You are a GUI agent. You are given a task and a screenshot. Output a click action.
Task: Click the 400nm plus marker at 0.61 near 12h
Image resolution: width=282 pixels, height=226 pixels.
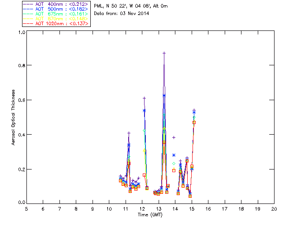pos(144,98)
